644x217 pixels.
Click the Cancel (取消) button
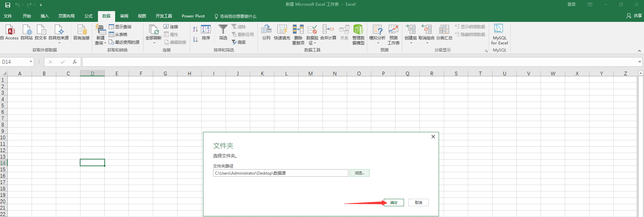tap(418, 203)
